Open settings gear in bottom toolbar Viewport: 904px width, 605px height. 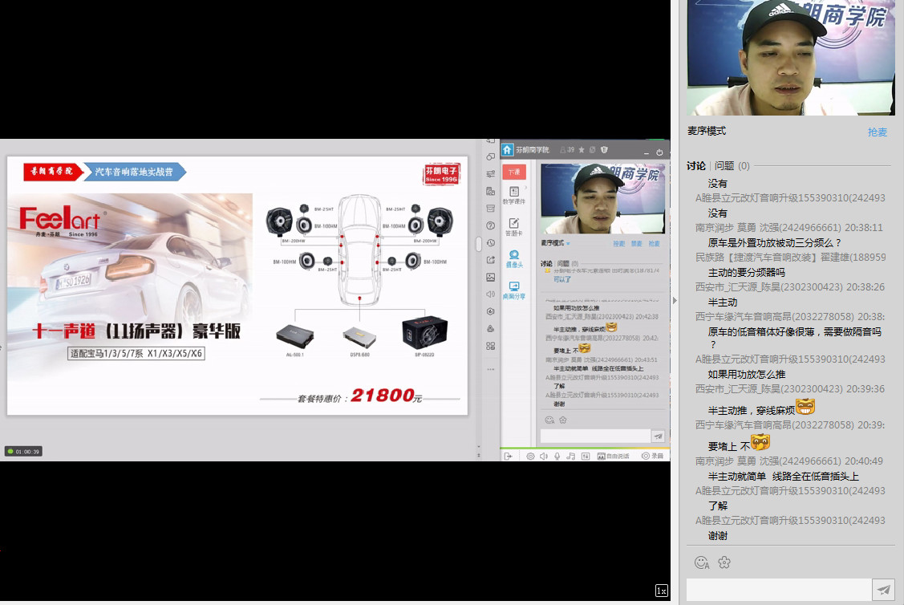click(x=530, y=456)
